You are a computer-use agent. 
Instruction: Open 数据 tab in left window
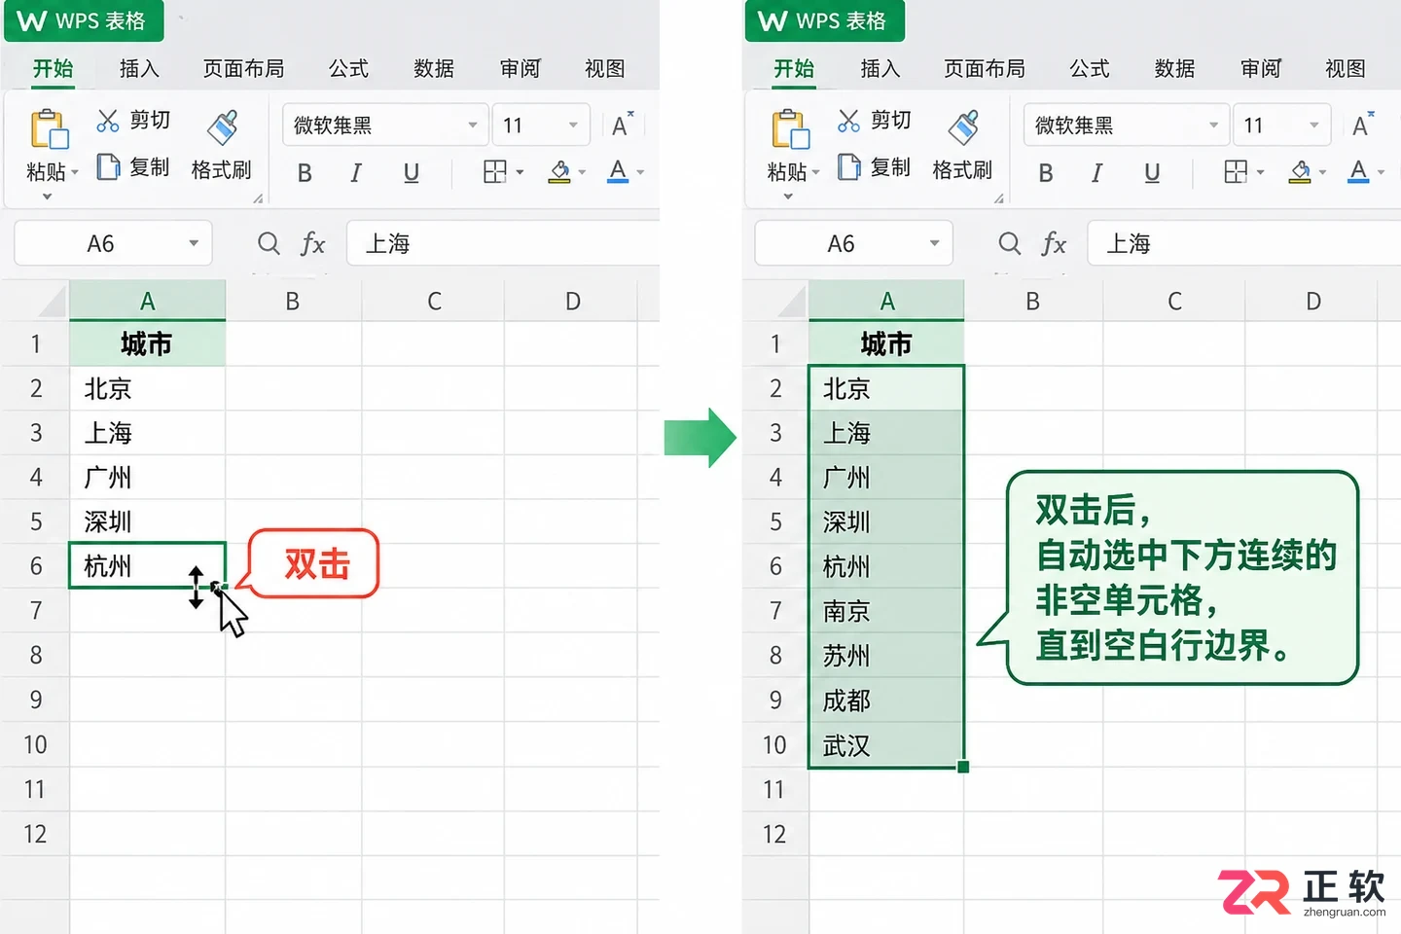434,68
